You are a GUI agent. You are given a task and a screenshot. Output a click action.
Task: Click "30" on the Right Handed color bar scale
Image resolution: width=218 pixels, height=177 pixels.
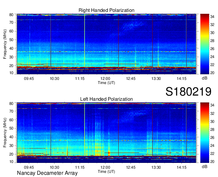(x=212, y=33)
